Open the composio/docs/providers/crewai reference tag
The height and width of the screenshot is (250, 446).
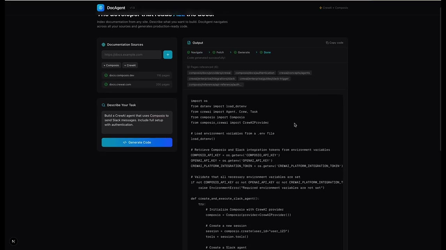click(x=210, y=73)
